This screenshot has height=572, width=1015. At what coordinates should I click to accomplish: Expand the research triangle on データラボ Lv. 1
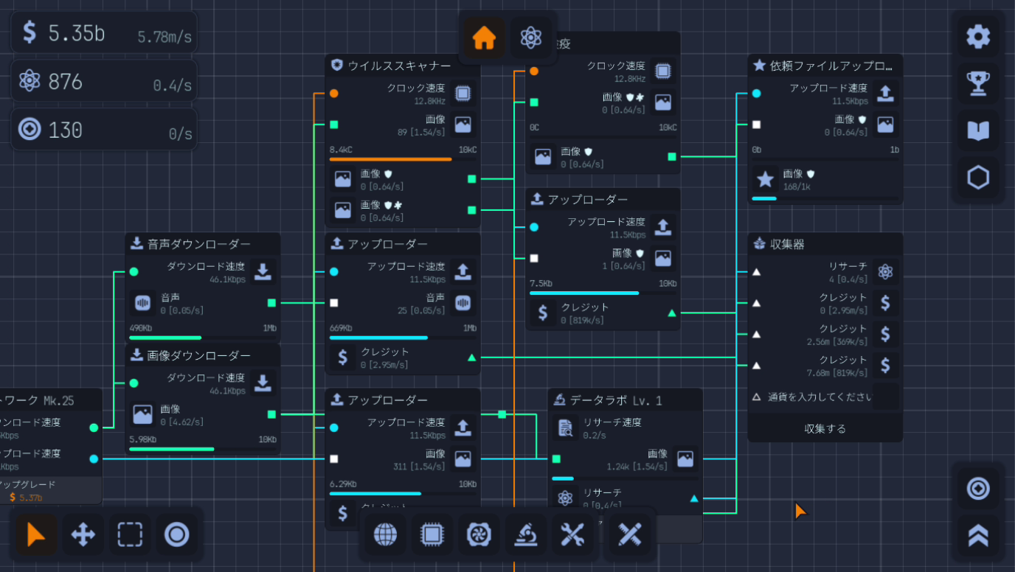click(x=693, y=498)
